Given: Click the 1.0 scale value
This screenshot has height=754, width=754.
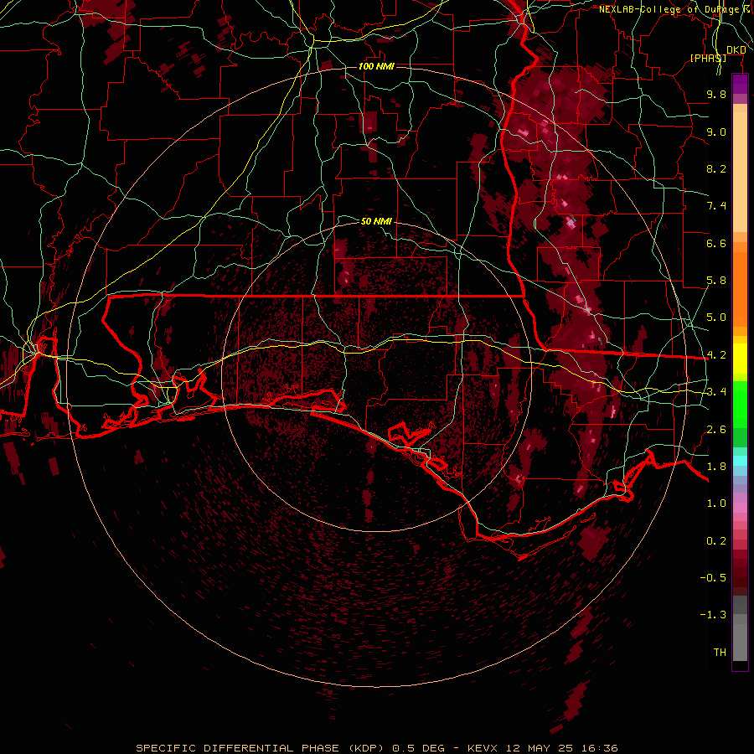Looking at the screenshot, I should pyautogui.click(x=716, y=504).
